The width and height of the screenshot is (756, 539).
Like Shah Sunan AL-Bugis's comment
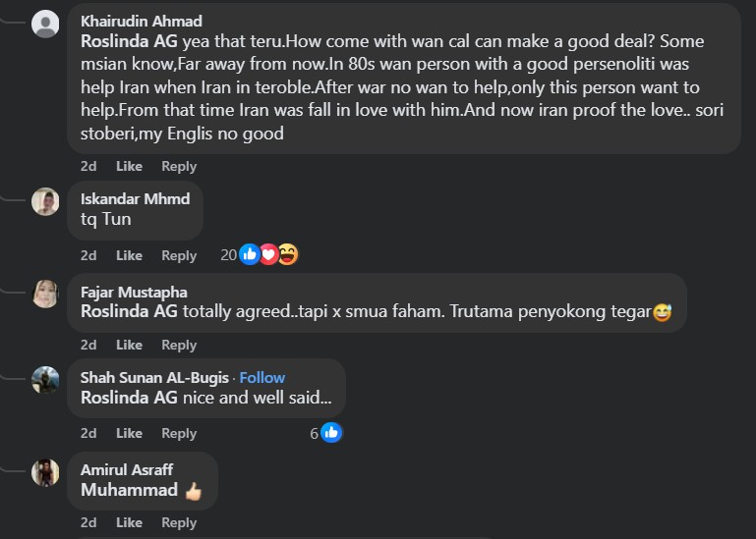point(129,433)
